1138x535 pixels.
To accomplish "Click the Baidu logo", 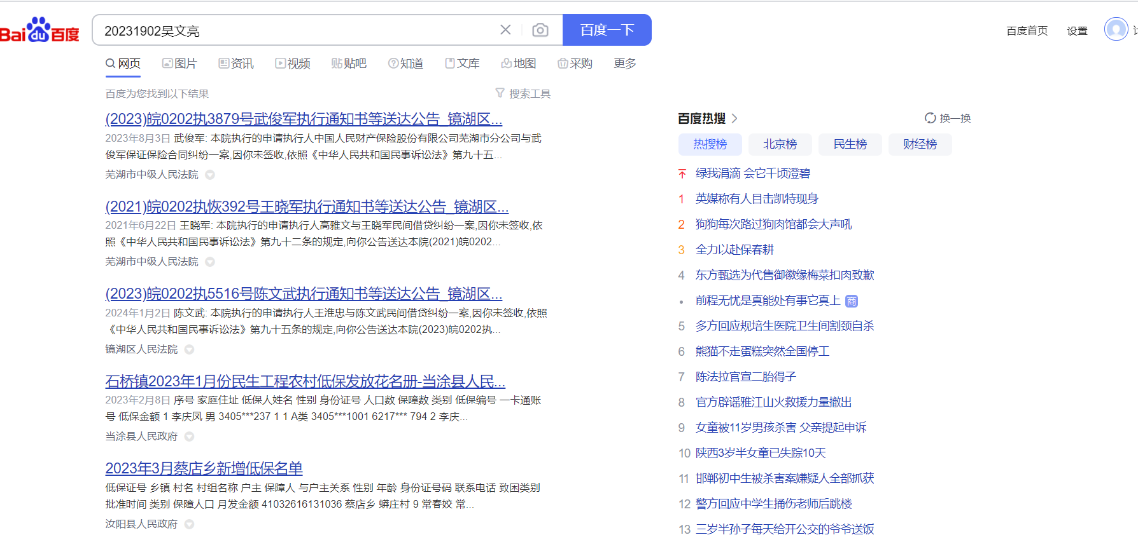I will 39,30.
